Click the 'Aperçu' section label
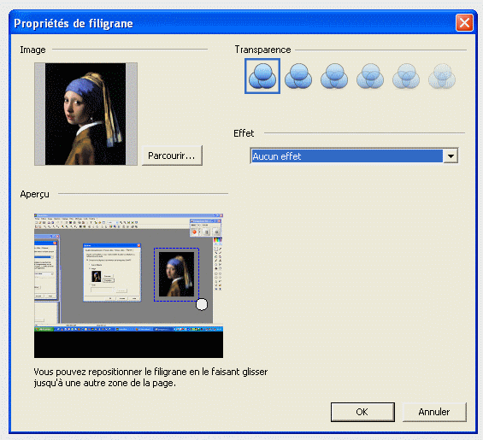This screenshot has height=440, width=483. coord(34,194)
